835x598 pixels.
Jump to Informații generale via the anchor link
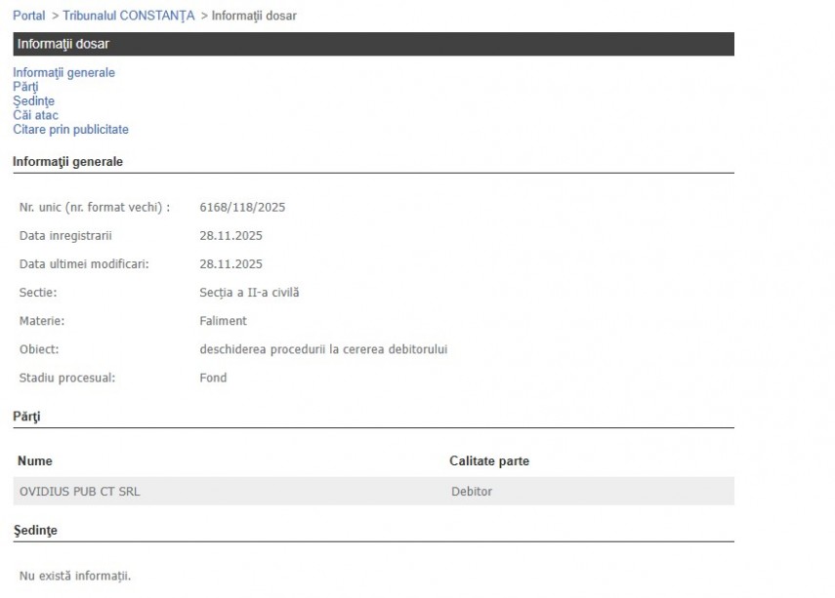point(63,72)
